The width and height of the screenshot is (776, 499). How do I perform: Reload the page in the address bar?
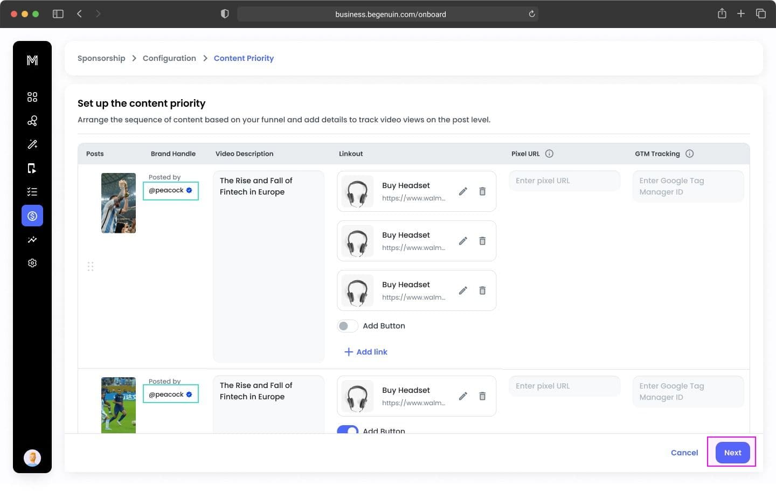[x=532, y=14]
